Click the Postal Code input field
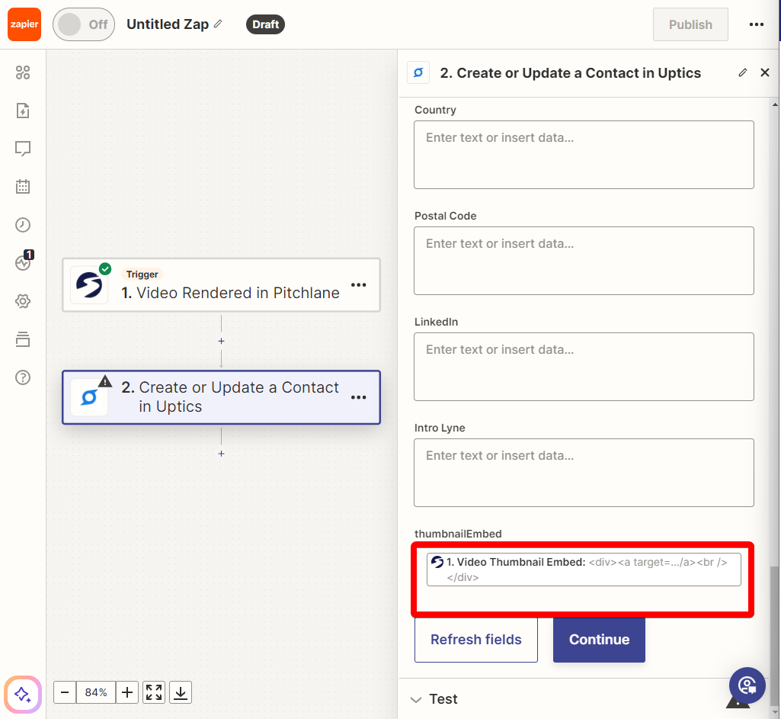 pyautogui.click(x=584, y=261)
